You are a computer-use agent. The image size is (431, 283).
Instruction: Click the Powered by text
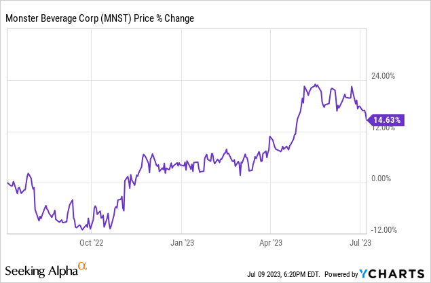[x=340, y=274]
